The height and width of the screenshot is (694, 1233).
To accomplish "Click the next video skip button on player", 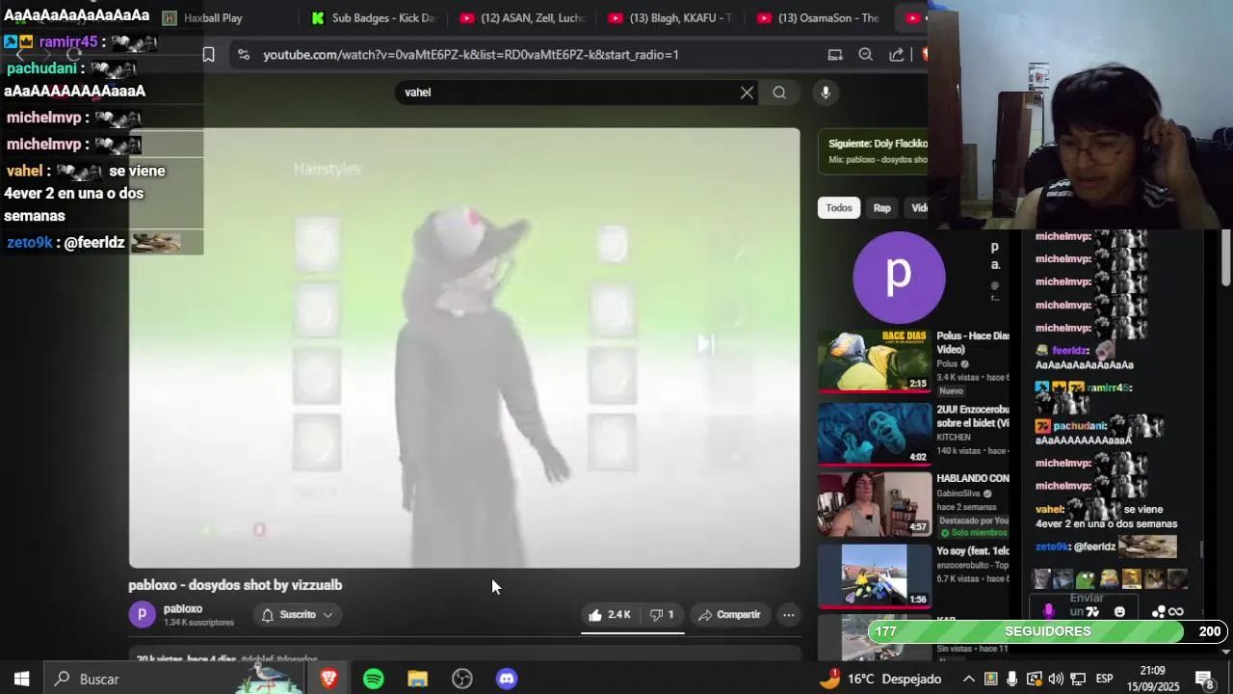I will point(706,343).
